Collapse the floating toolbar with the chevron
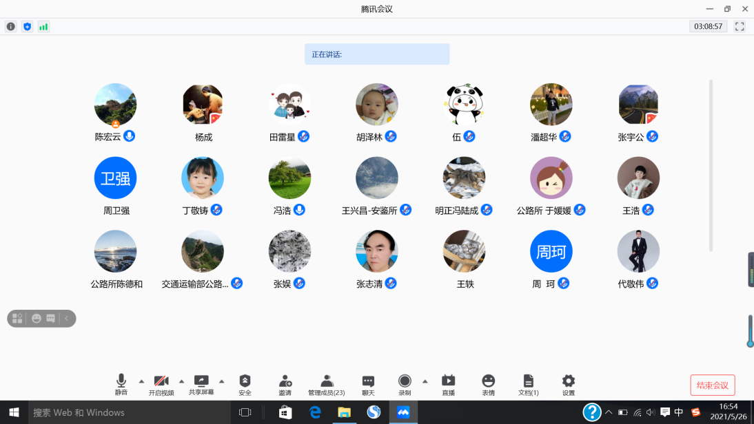This screenshot has width=754, height=424. 66,319
